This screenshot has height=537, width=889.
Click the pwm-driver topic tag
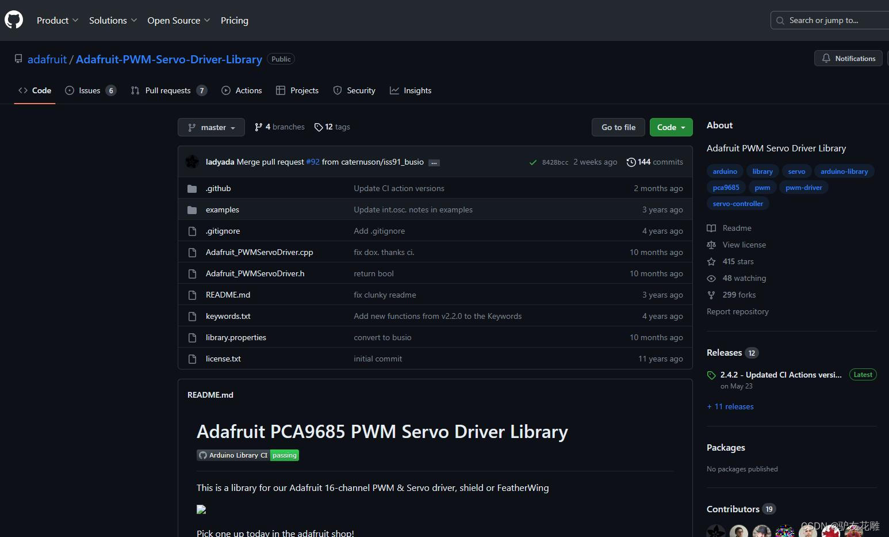point(803,188)
